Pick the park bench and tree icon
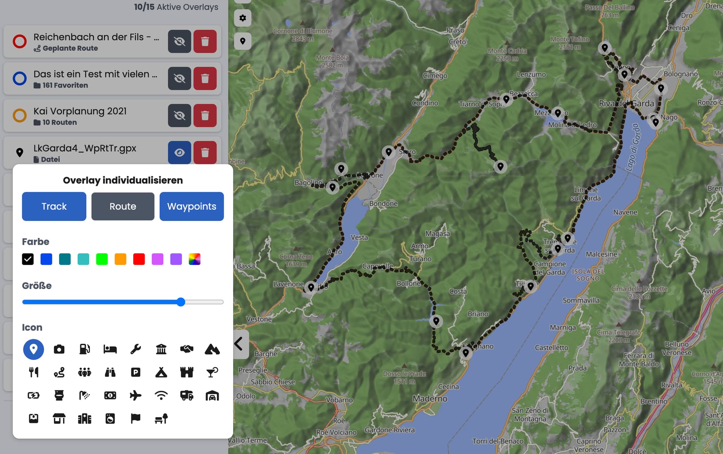Viewport: 723px width, 454px height. 161,418
